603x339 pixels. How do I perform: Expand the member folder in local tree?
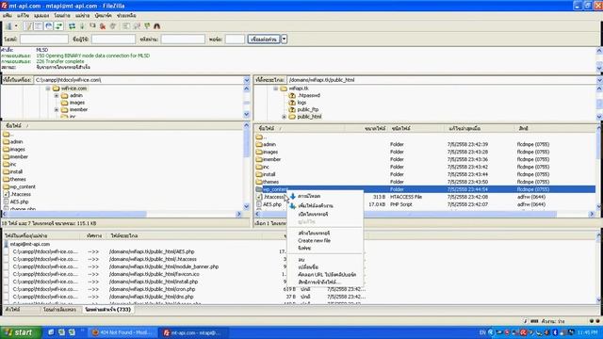57,110
